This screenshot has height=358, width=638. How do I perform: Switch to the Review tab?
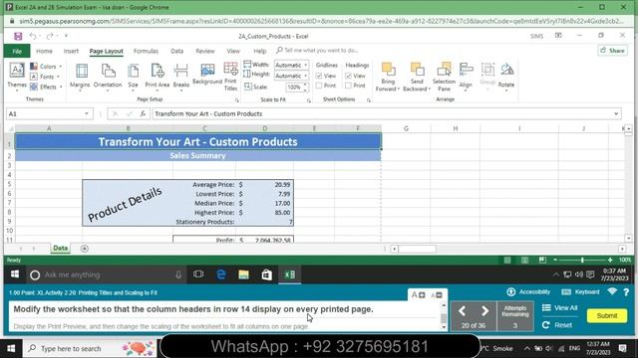pyautogui.click(x=204, y=51)
